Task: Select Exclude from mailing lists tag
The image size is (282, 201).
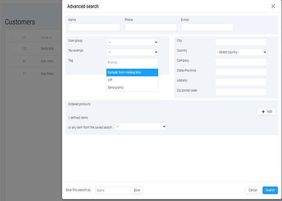Action: 132,72
